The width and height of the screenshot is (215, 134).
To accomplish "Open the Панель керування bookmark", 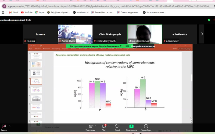I will point(128,12).
